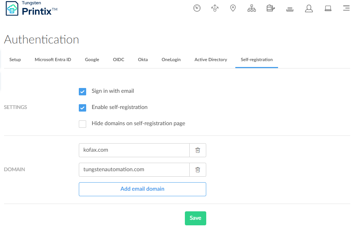Open the hamburger menu

pos(346,8)
